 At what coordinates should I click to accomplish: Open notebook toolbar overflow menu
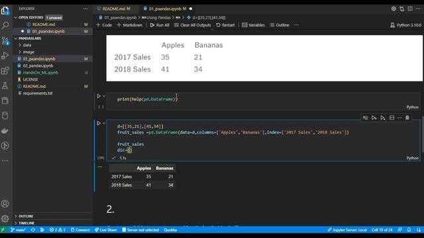(296, 25)
